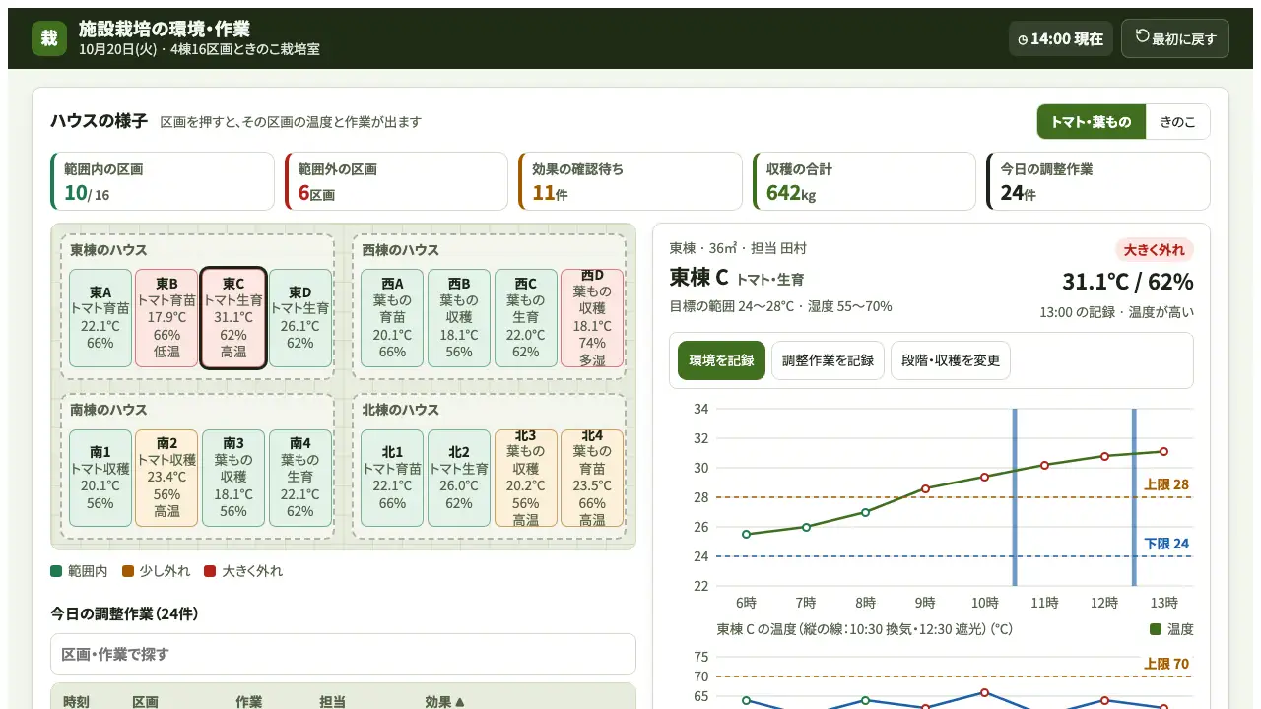
Task: Select the 西B 葉もの収穫 plot
Action: (459, 318)
